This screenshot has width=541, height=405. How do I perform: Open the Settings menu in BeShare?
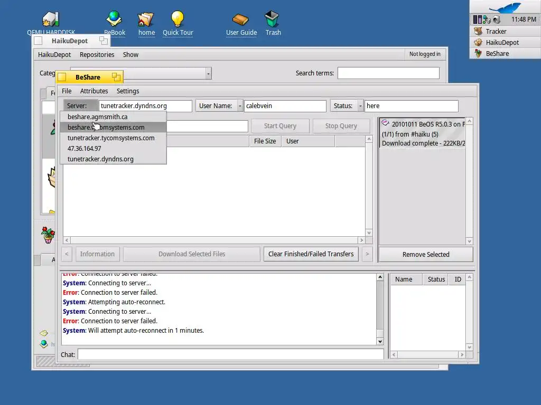click(128, 91)
